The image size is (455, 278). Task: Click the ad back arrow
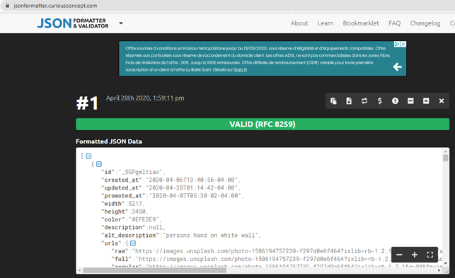[397, 67]
